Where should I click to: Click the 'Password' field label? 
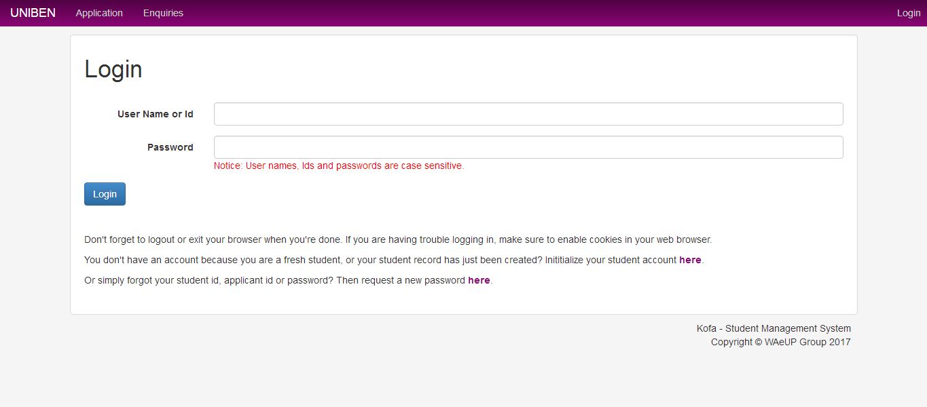click(170, 147)
